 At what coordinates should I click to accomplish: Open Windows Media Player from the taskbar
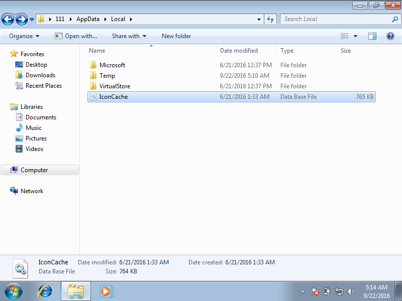pos(106,291)
